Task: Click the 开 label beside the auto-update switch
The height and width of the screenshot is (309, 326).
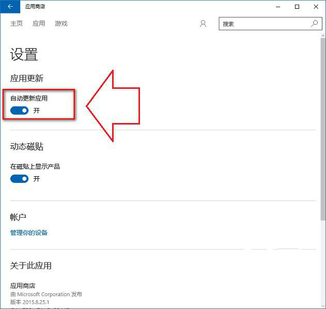Action: [37, 111]
